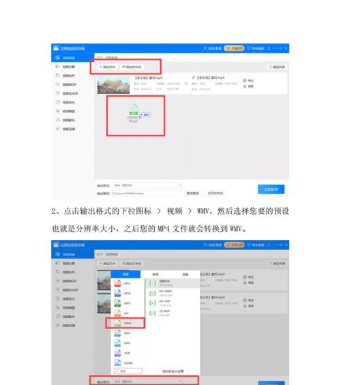Select the MKV format file icon
Screen dimensions: 341x385
tap(118, 303)
